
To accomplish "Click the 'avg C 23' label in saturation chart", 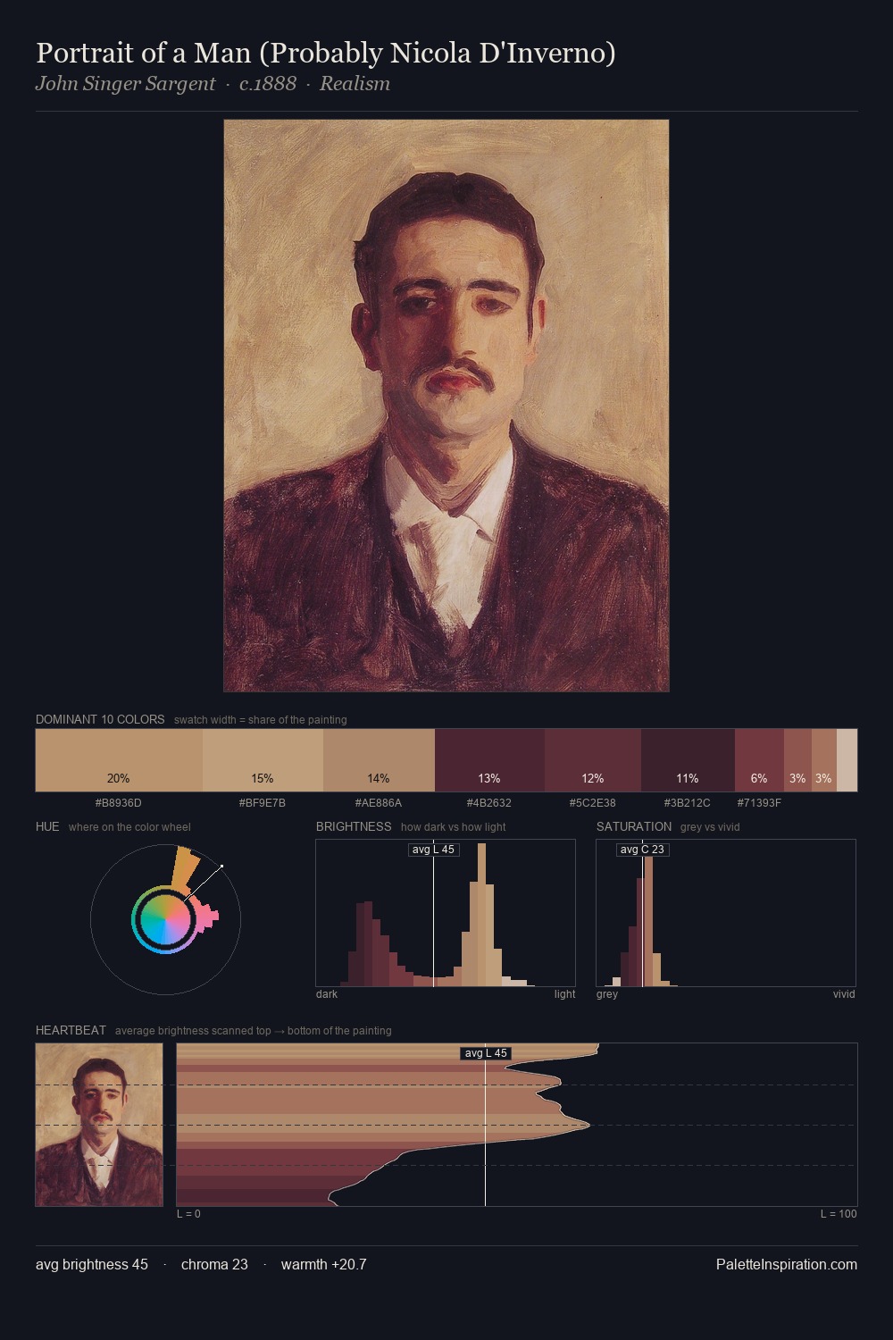I will click(x=642, y=850).
